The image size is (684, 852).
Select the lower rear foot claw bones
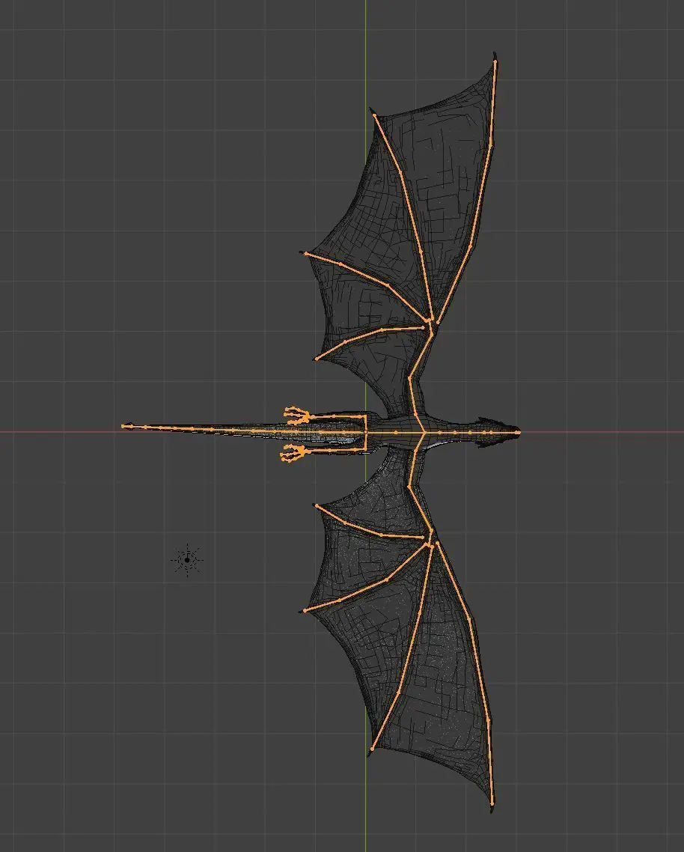[295, 453]
